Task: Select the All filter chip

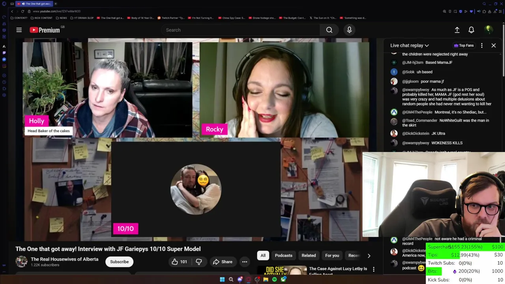Action: (263, 255)
